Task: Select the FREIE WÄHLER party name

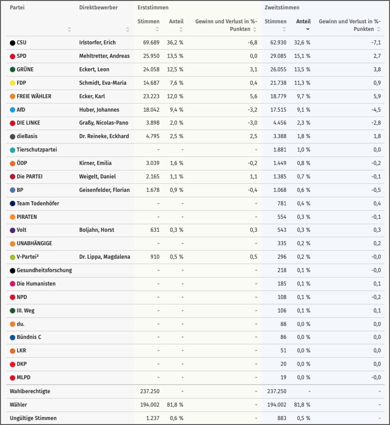Action: (x=34, y=96)
